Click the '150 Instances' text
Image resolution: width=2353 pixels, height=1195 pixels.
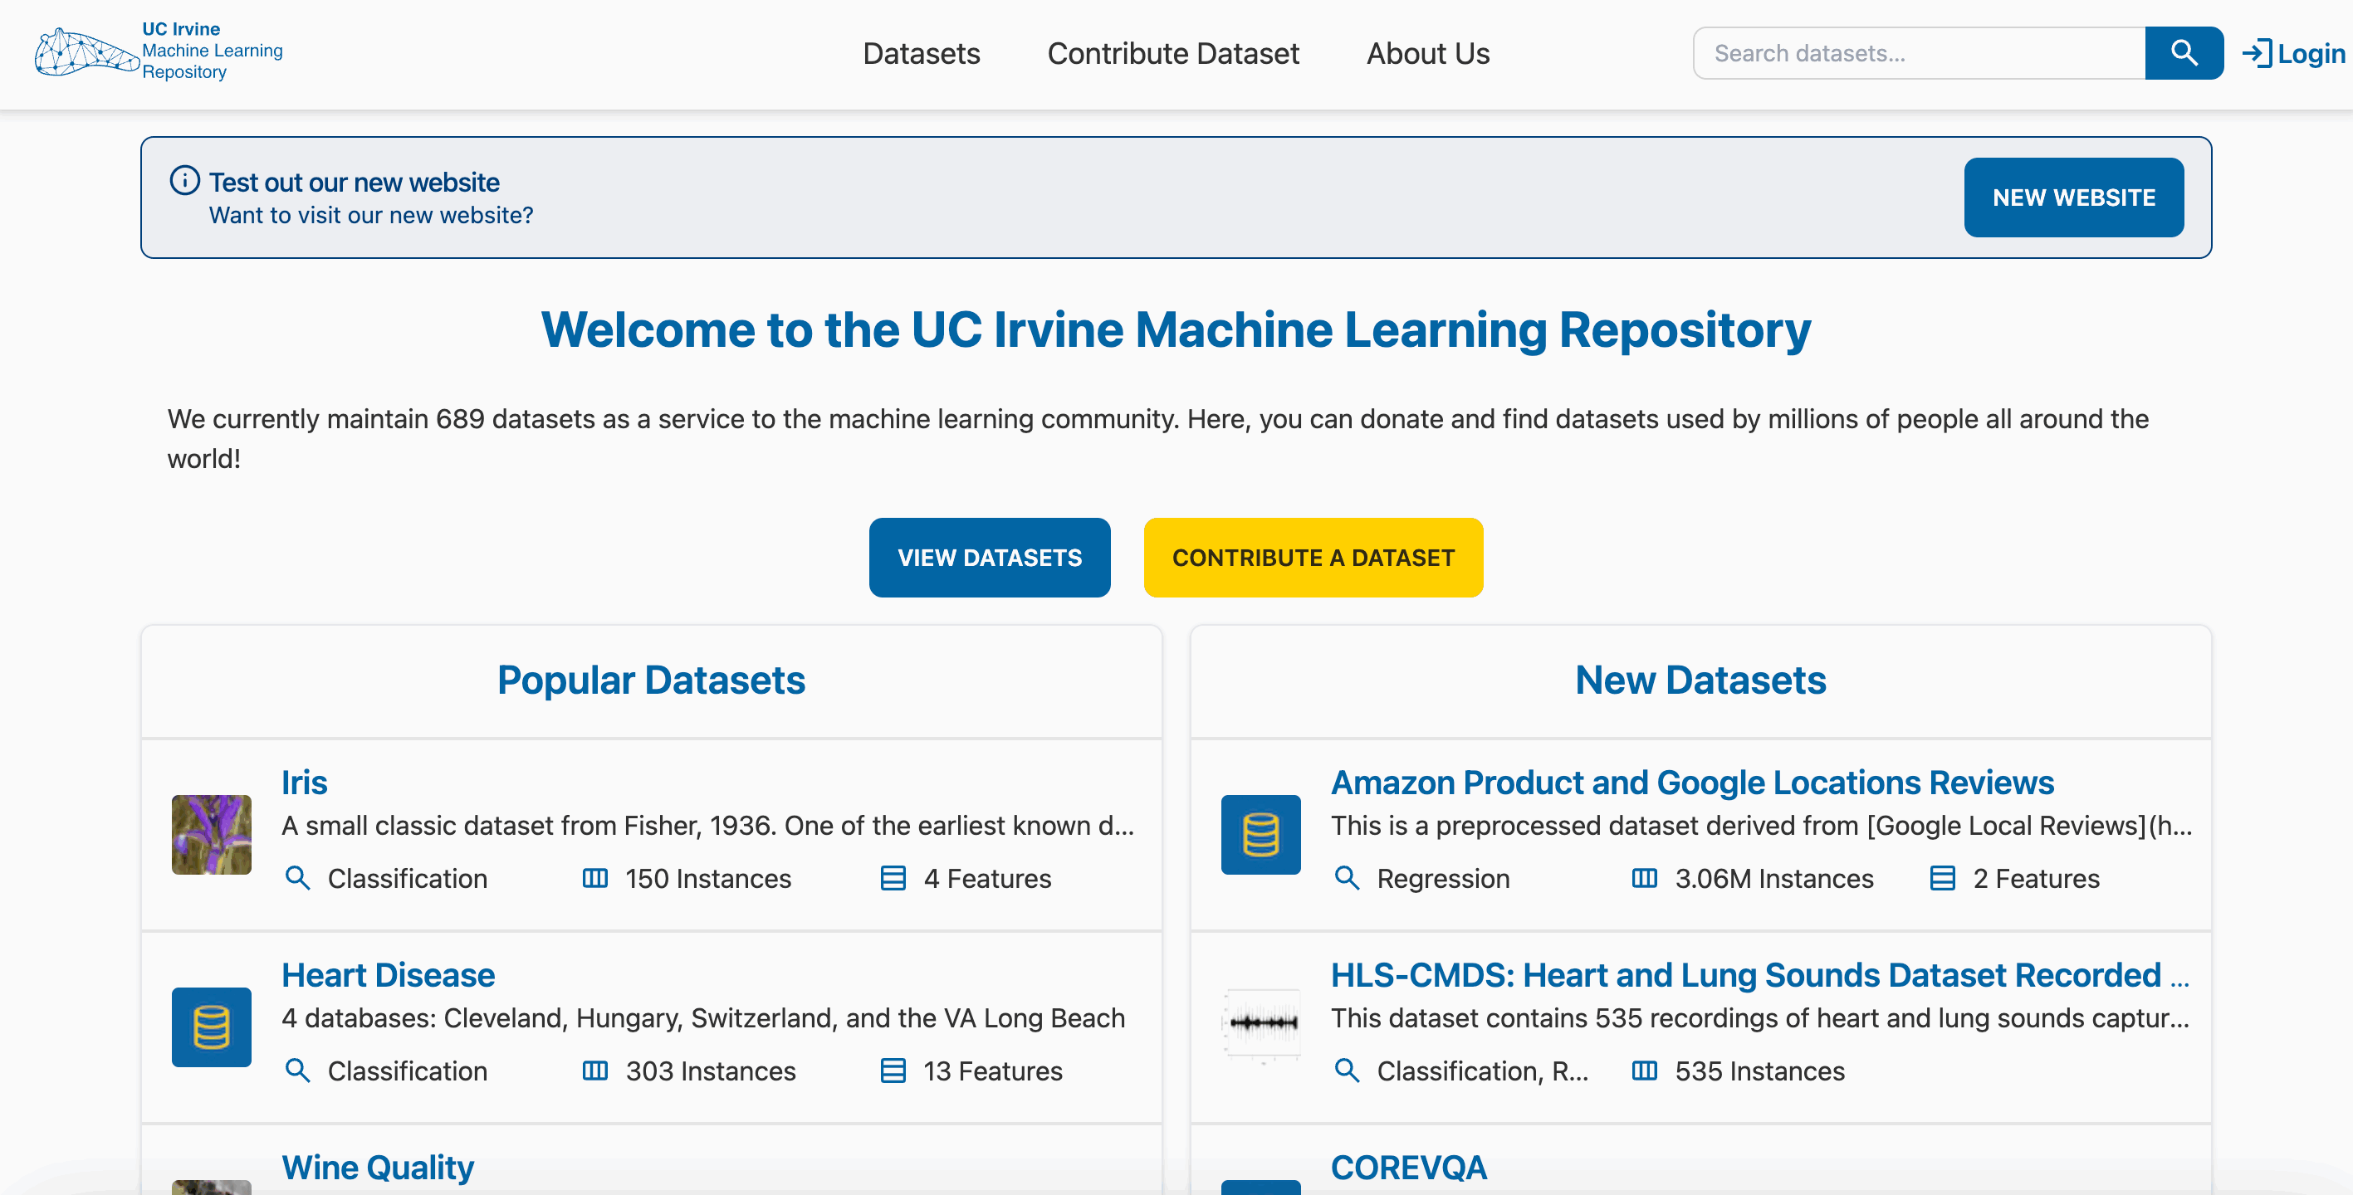[708, 878]
